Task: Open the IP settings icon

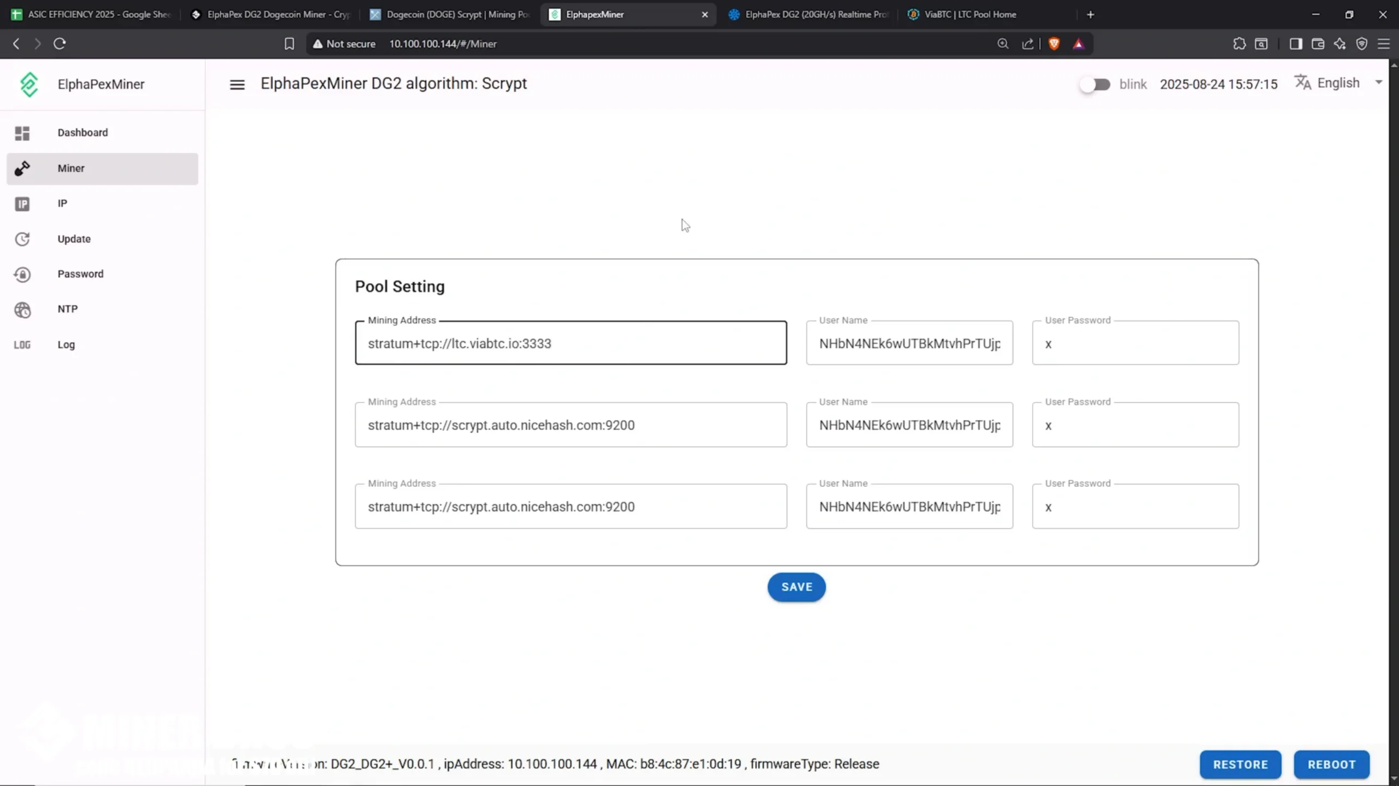Action: (x=22, y=204)
